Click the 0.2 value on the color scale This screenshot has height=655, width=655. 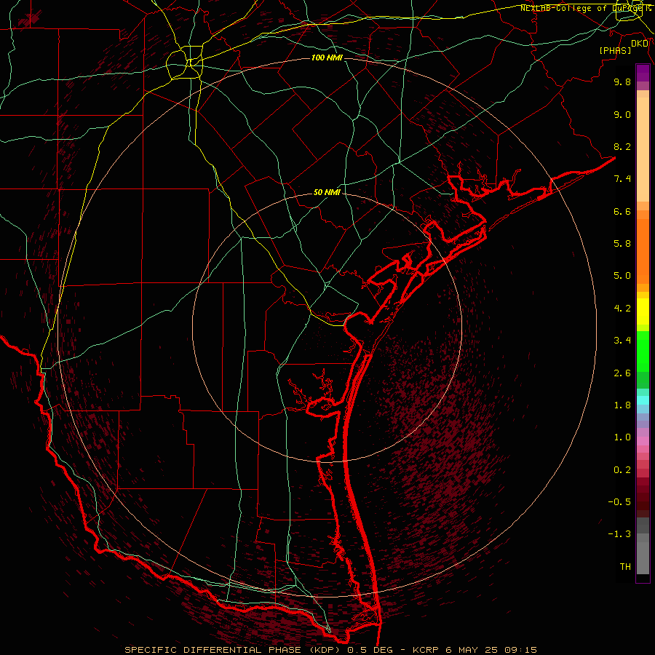(622, 470)
